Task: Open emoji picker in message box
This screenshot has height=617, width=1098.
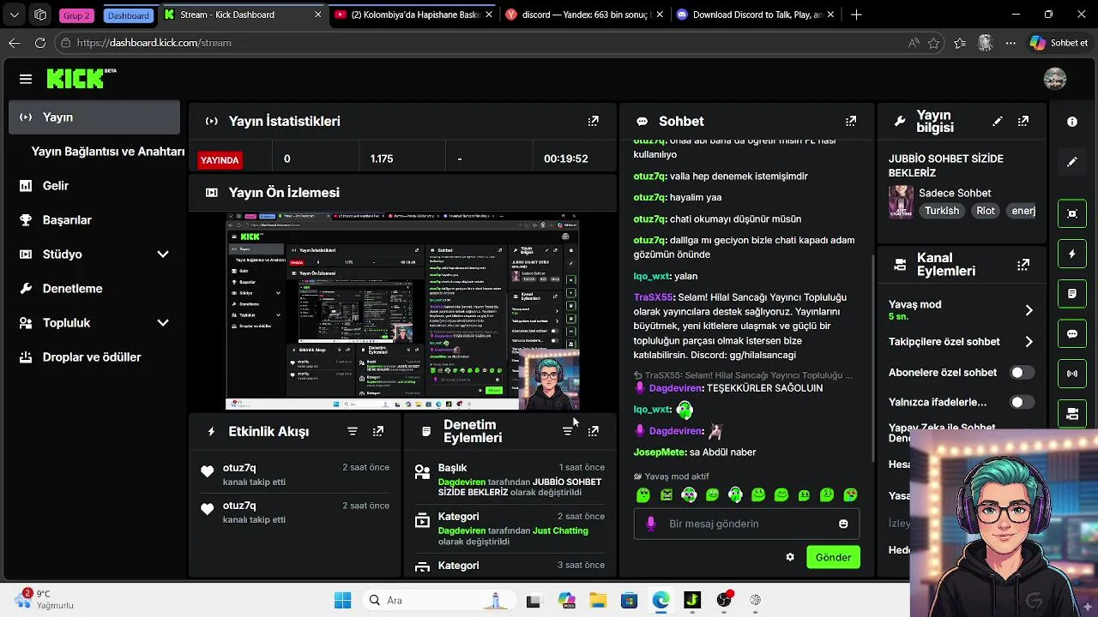Action: pyautogui.click(x=843, y=524)
